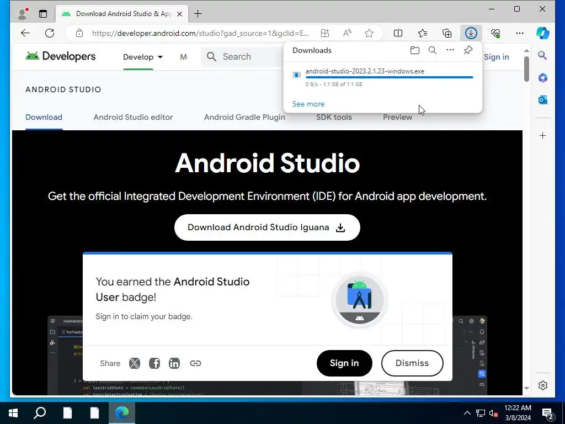Image resolution: width=565 pixels, height=424 pixels.
Task: View site information lock icon
Action: 79,33
